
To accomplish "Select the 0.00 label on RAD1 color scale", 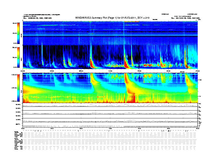I will point(15,67).
